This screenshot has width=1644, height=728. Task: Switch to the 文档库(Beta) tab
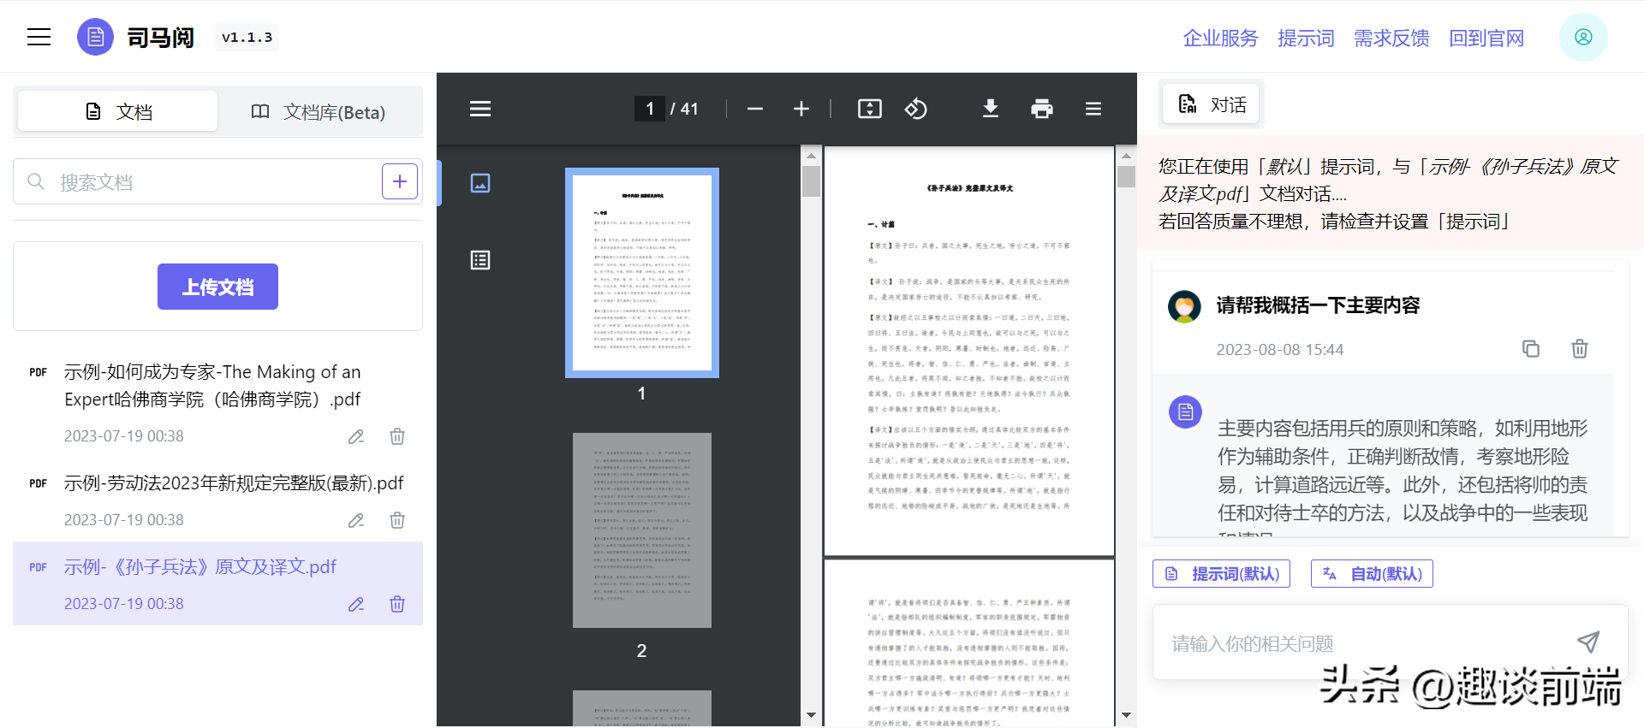click(319, 111)
